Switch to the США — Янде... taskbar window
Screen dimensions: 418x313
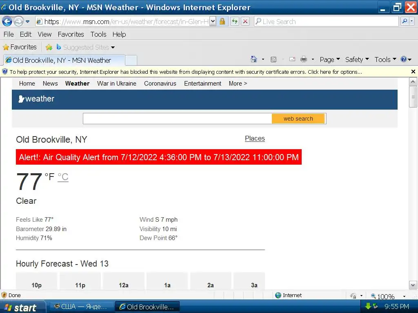coord(81,307)
